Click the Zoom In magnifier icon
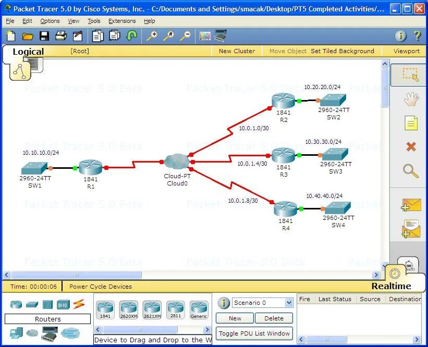The height and width of the screenshot is (347, 428). pyautogui.click(x=152, y=36)
